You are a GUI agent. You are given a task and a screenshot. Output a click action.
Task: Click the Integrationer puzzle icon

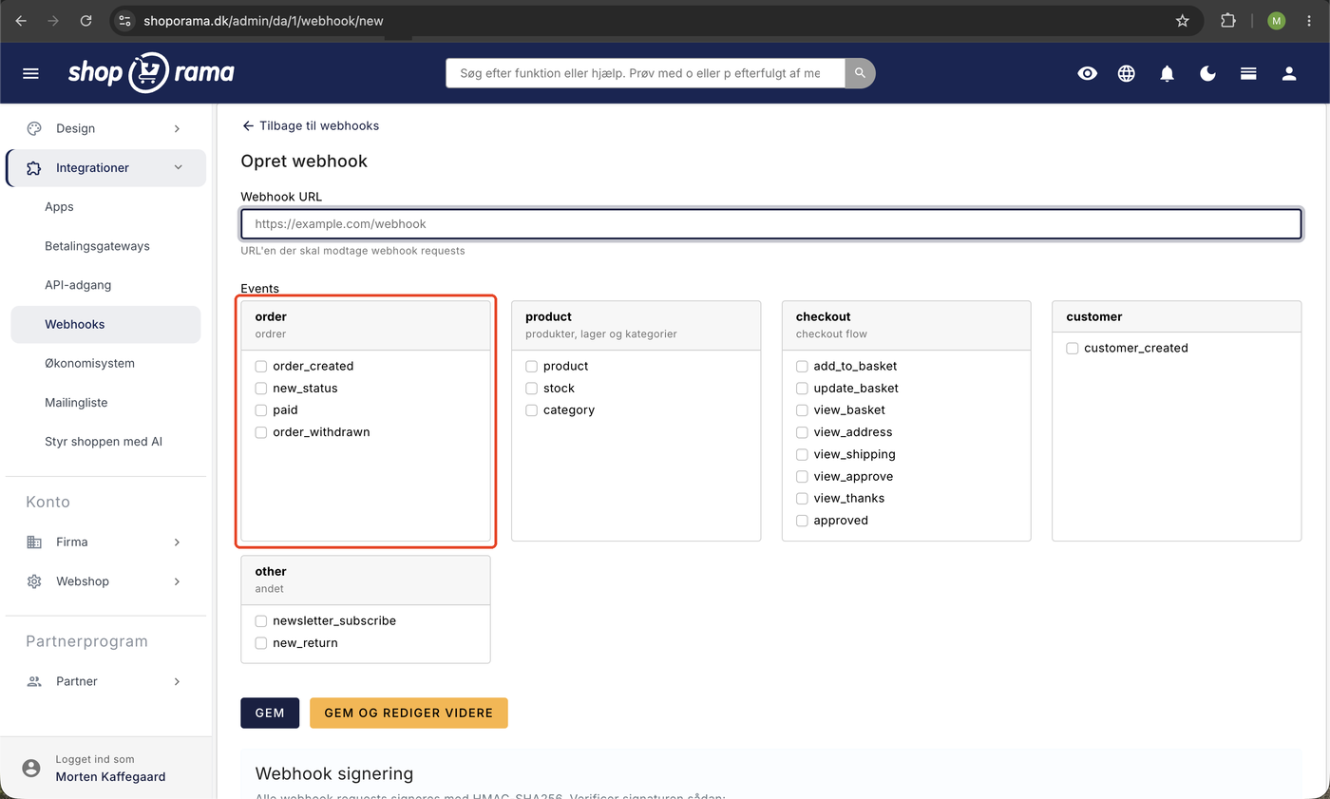(34, 168)
